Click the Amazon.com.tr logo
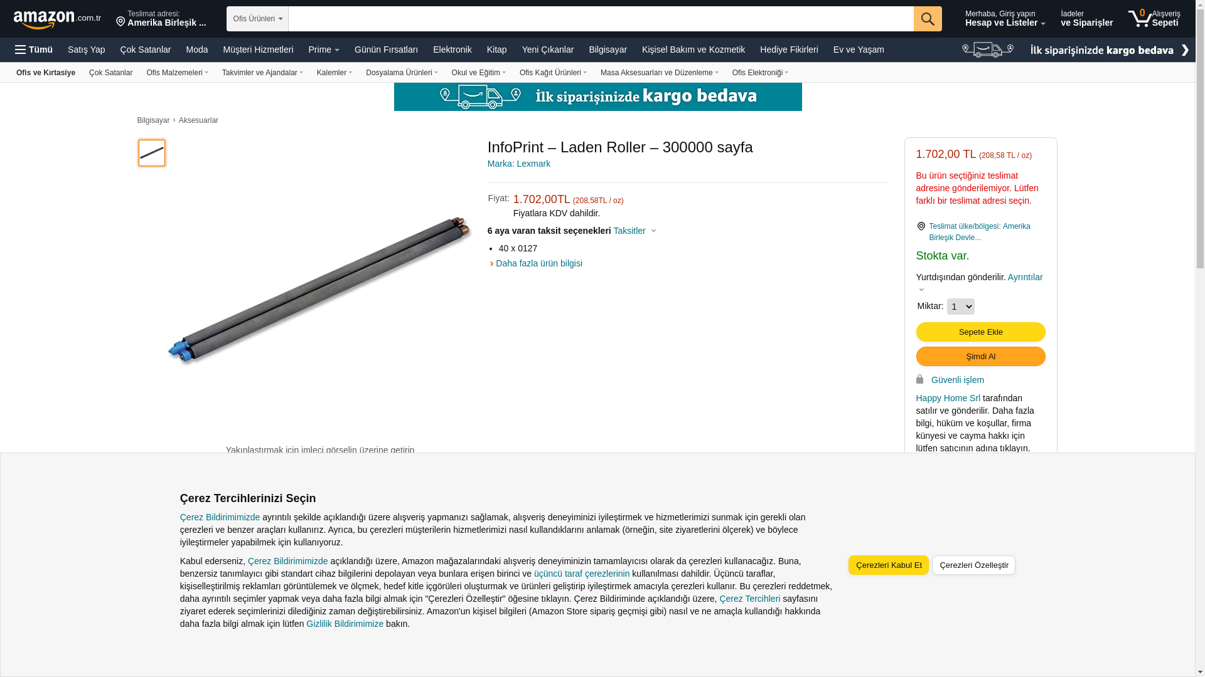 (57, 19)
